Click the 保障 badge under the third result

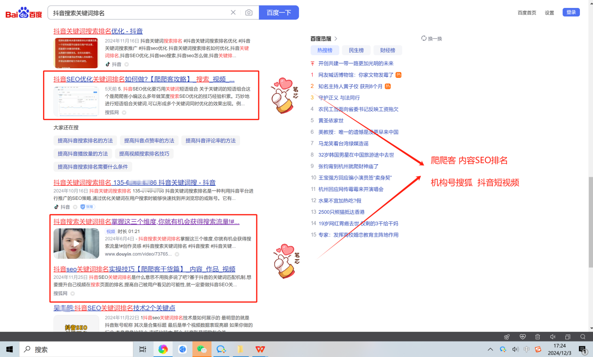pos(88,207)
